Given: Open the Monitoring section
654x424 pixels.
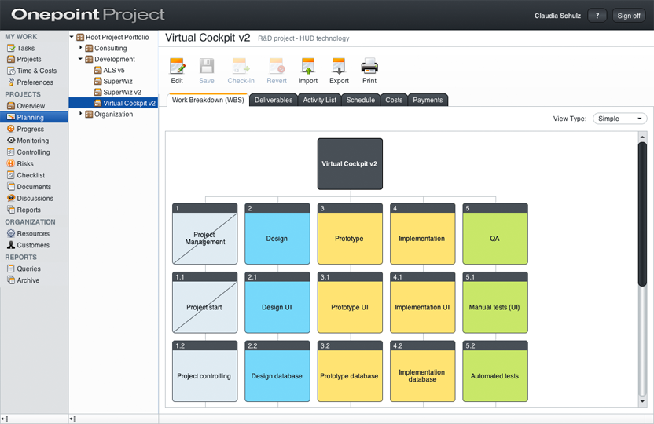Looking at the screenshot, I should pyautogui.click(x=32, y=141).
